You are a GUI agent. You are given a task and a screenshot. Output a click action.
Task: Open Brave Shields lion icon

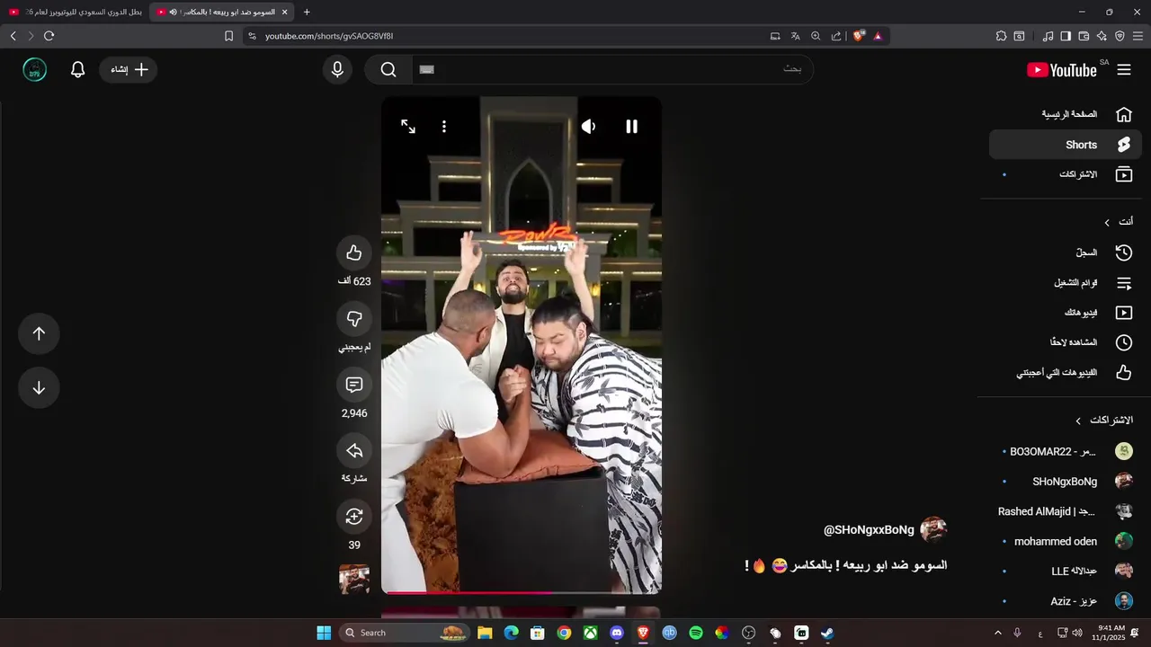point(859,36)
